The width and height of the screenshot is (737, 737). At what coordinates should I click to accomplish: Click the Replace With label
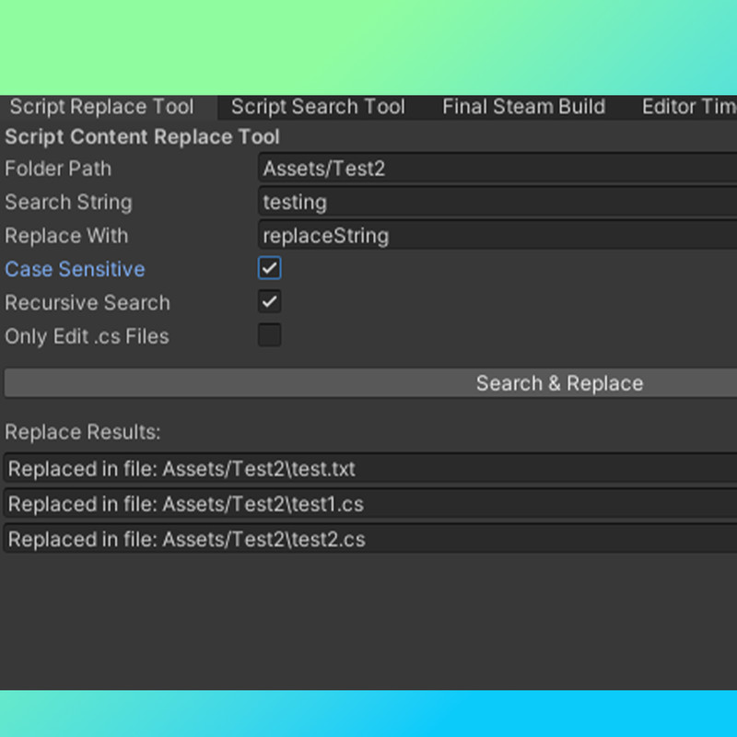coord(66,236)
